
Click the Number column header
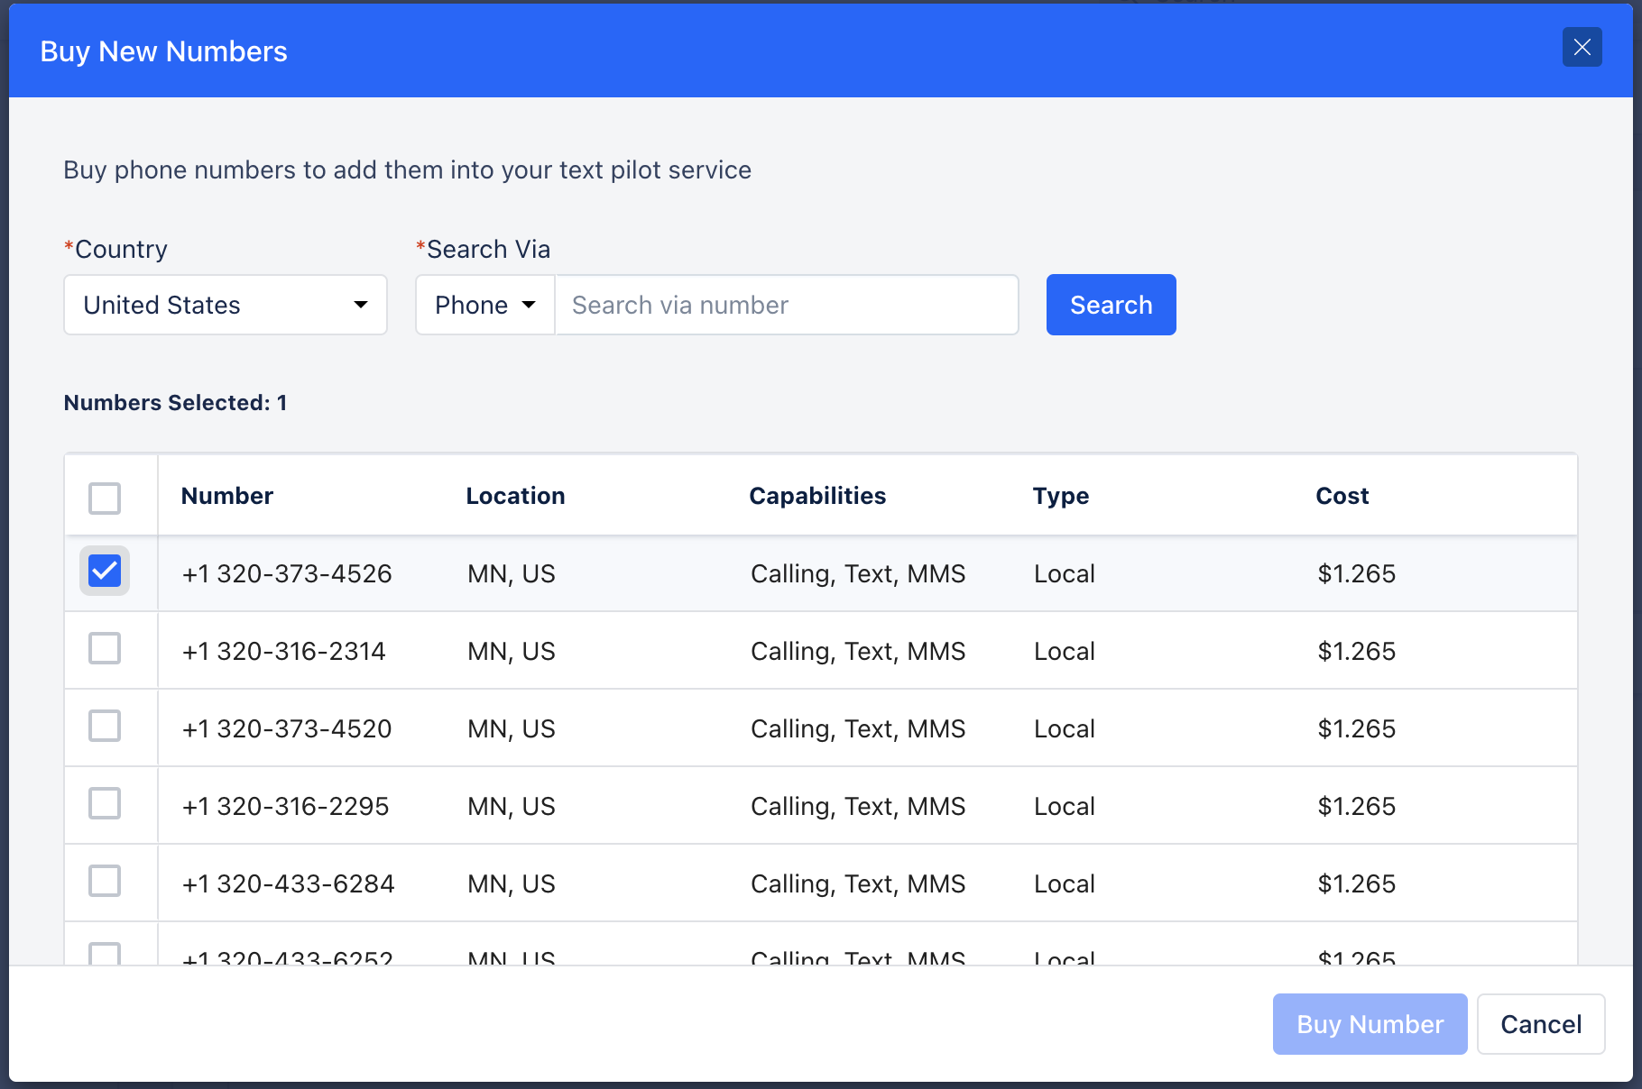pyautogui.click(x=227, y=496)
